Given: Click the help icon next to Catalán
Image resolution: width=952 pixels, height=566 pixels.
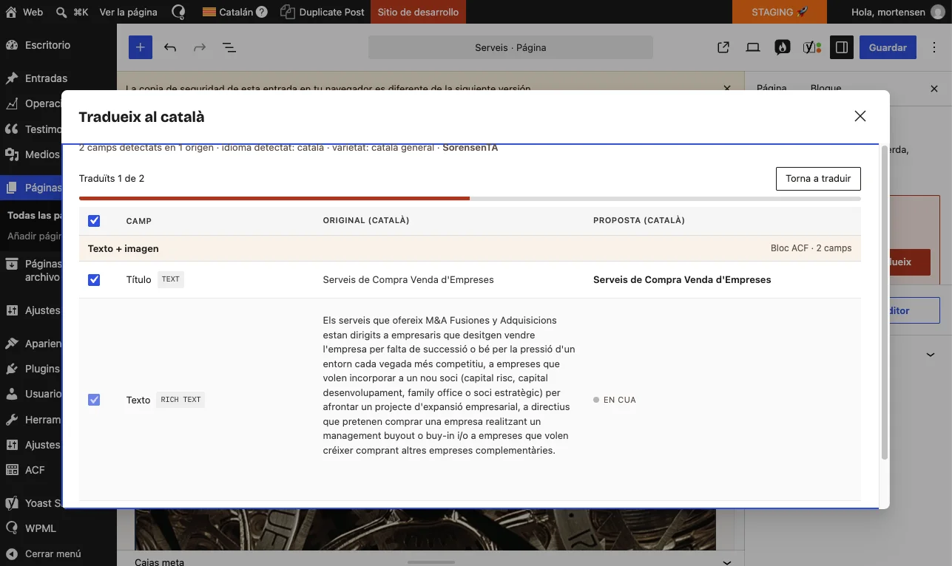Looking at the screenshot, I should pyautogui.click(x=261, y=12).
